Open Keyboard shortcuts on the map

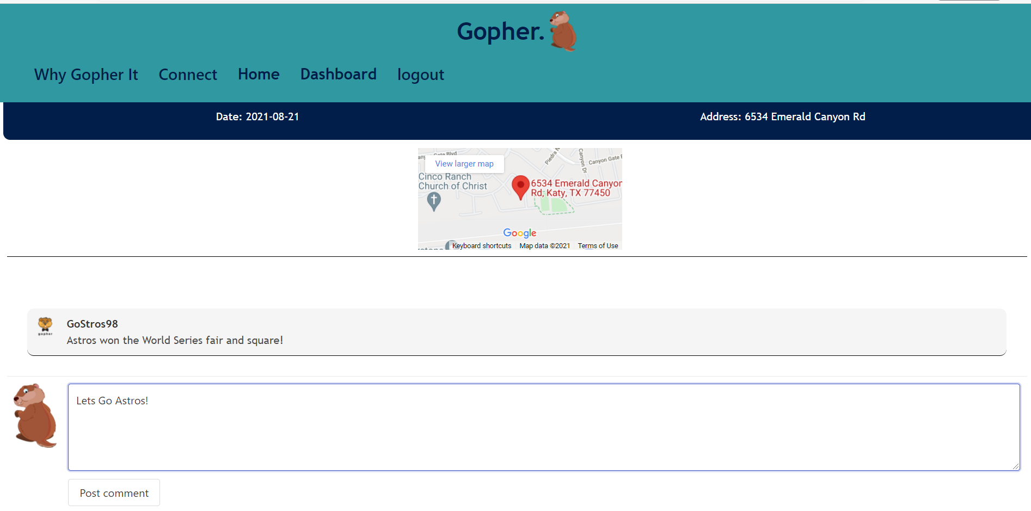tap(482, 246)
